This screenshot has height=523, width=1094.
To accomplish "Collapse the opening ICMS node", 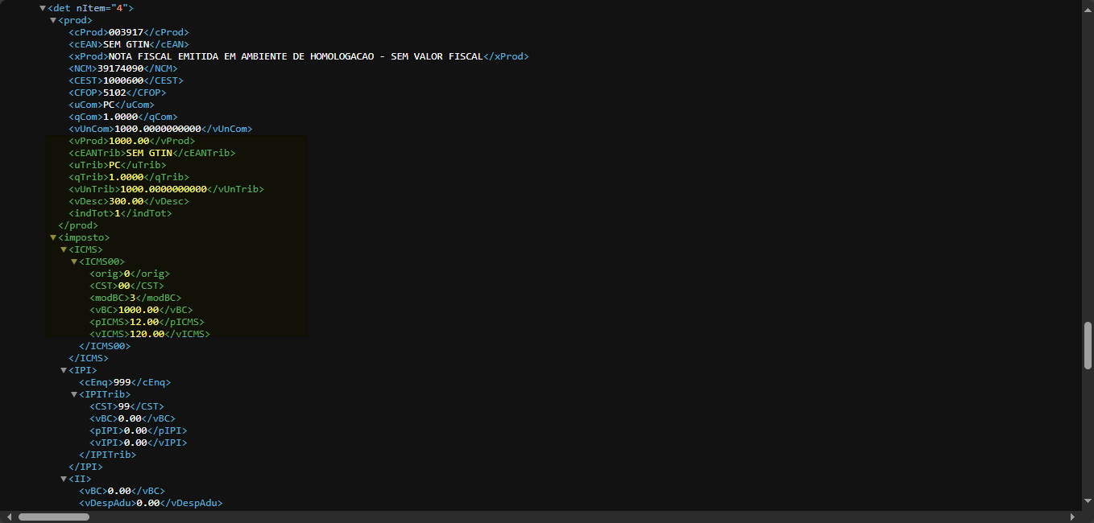I will click(x=64, y=249).
